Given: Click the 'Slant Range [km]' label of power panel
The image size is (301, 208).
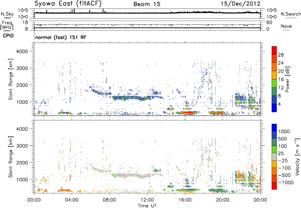Looking at the screenshot, I should point(11,79).
